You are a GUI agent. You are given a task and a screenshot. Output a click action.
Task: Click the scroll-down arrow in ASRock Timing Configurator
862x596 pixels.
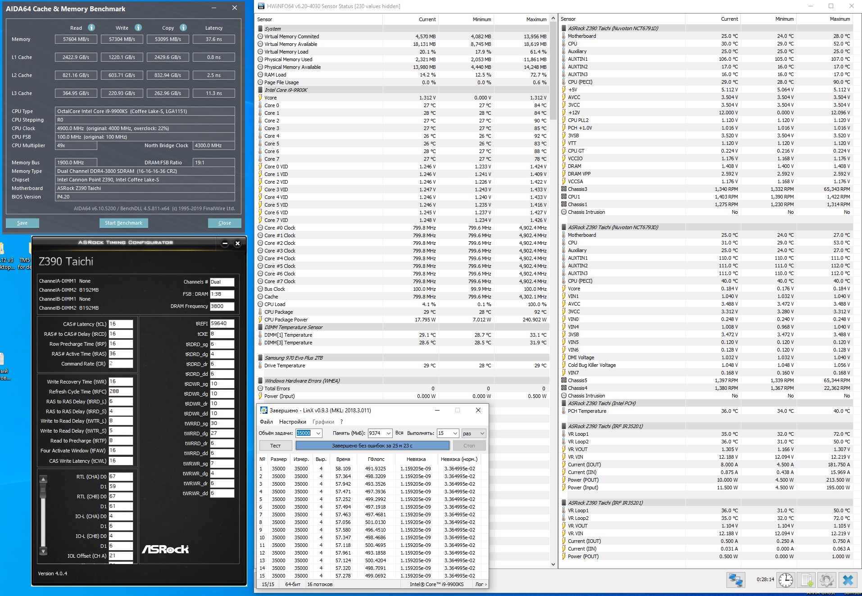(x=43, y=551)
